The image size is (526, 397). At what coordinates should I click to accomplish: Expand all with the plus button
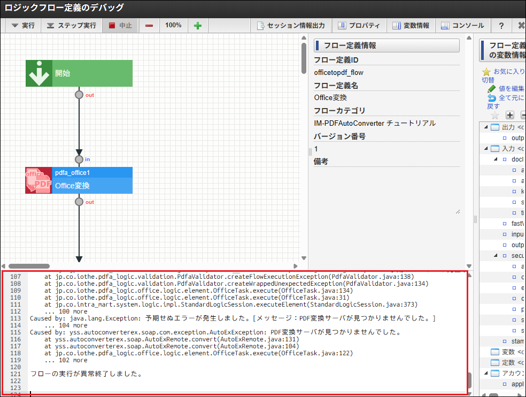pyautogui.click(x=510, y=115)
